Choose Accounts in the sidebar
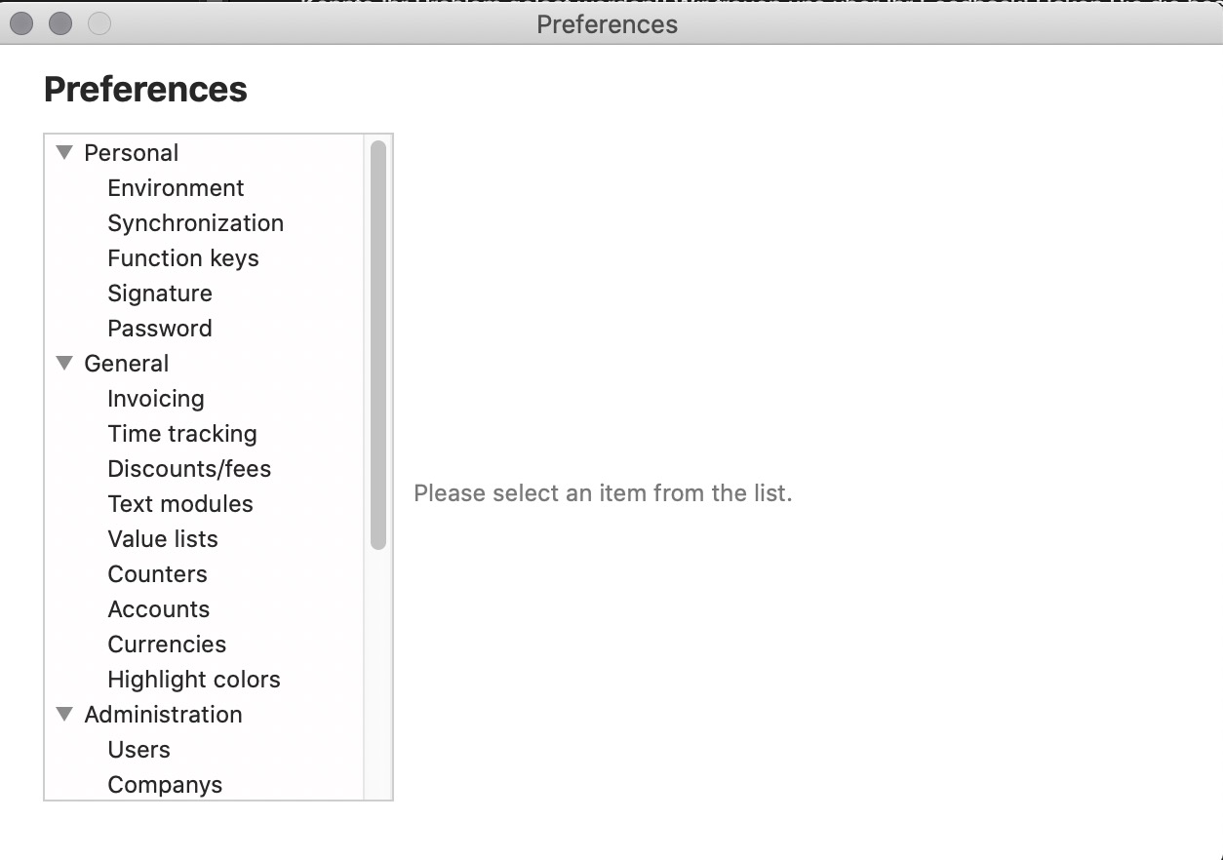 point(159,609)
